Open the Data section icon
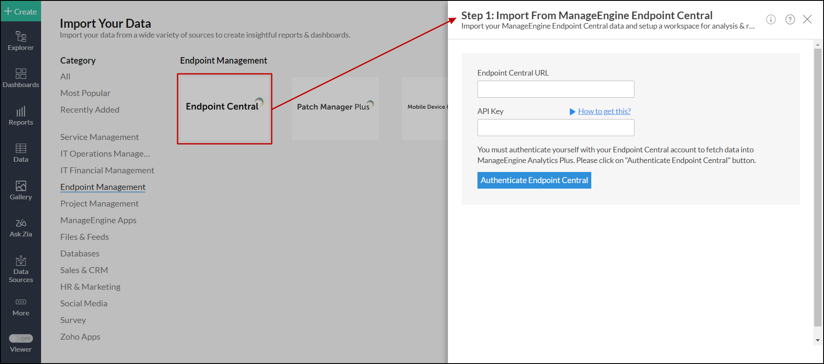 21,153
